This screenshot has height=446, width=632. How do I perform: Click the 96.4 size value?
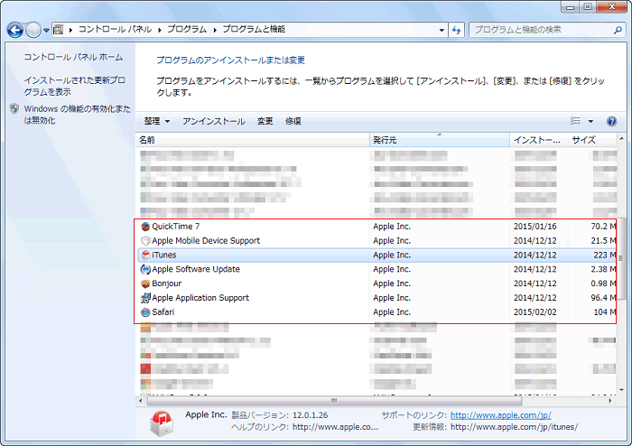click(x=603, y=298)
